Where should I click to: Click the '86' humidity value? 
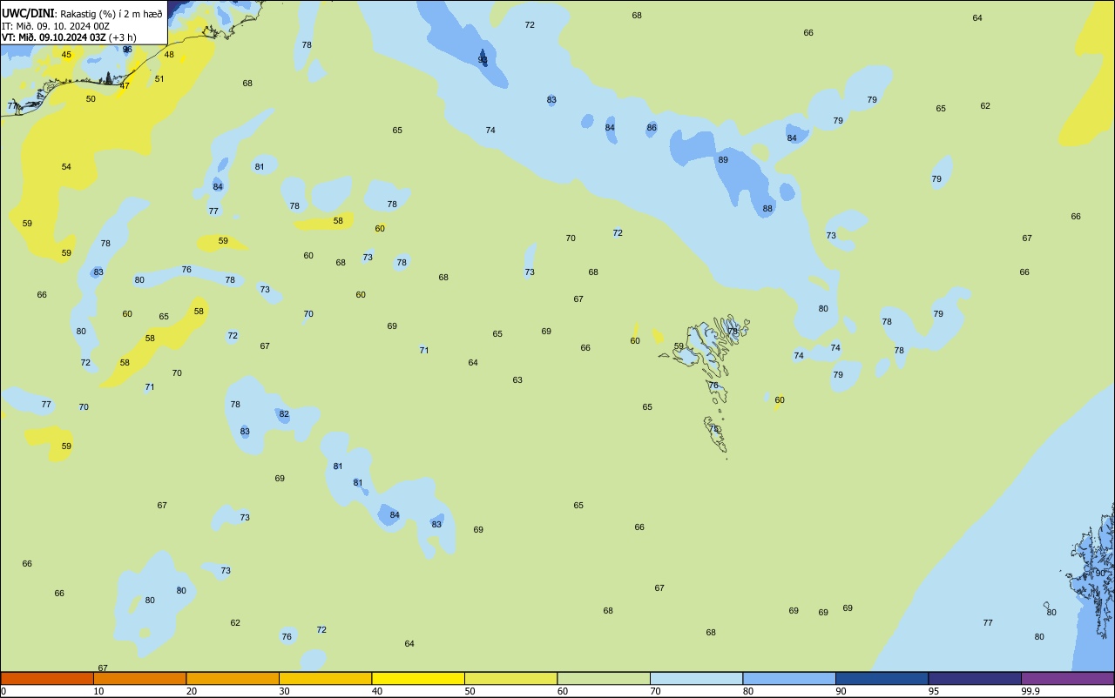click(652, 128)
